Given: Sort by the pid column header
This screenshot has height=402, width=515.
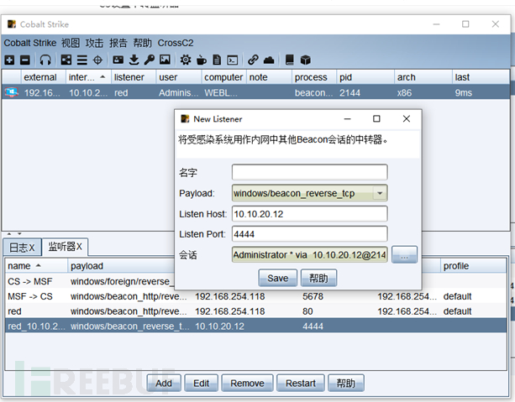Looking at the screenshot, I should (365, 77).
